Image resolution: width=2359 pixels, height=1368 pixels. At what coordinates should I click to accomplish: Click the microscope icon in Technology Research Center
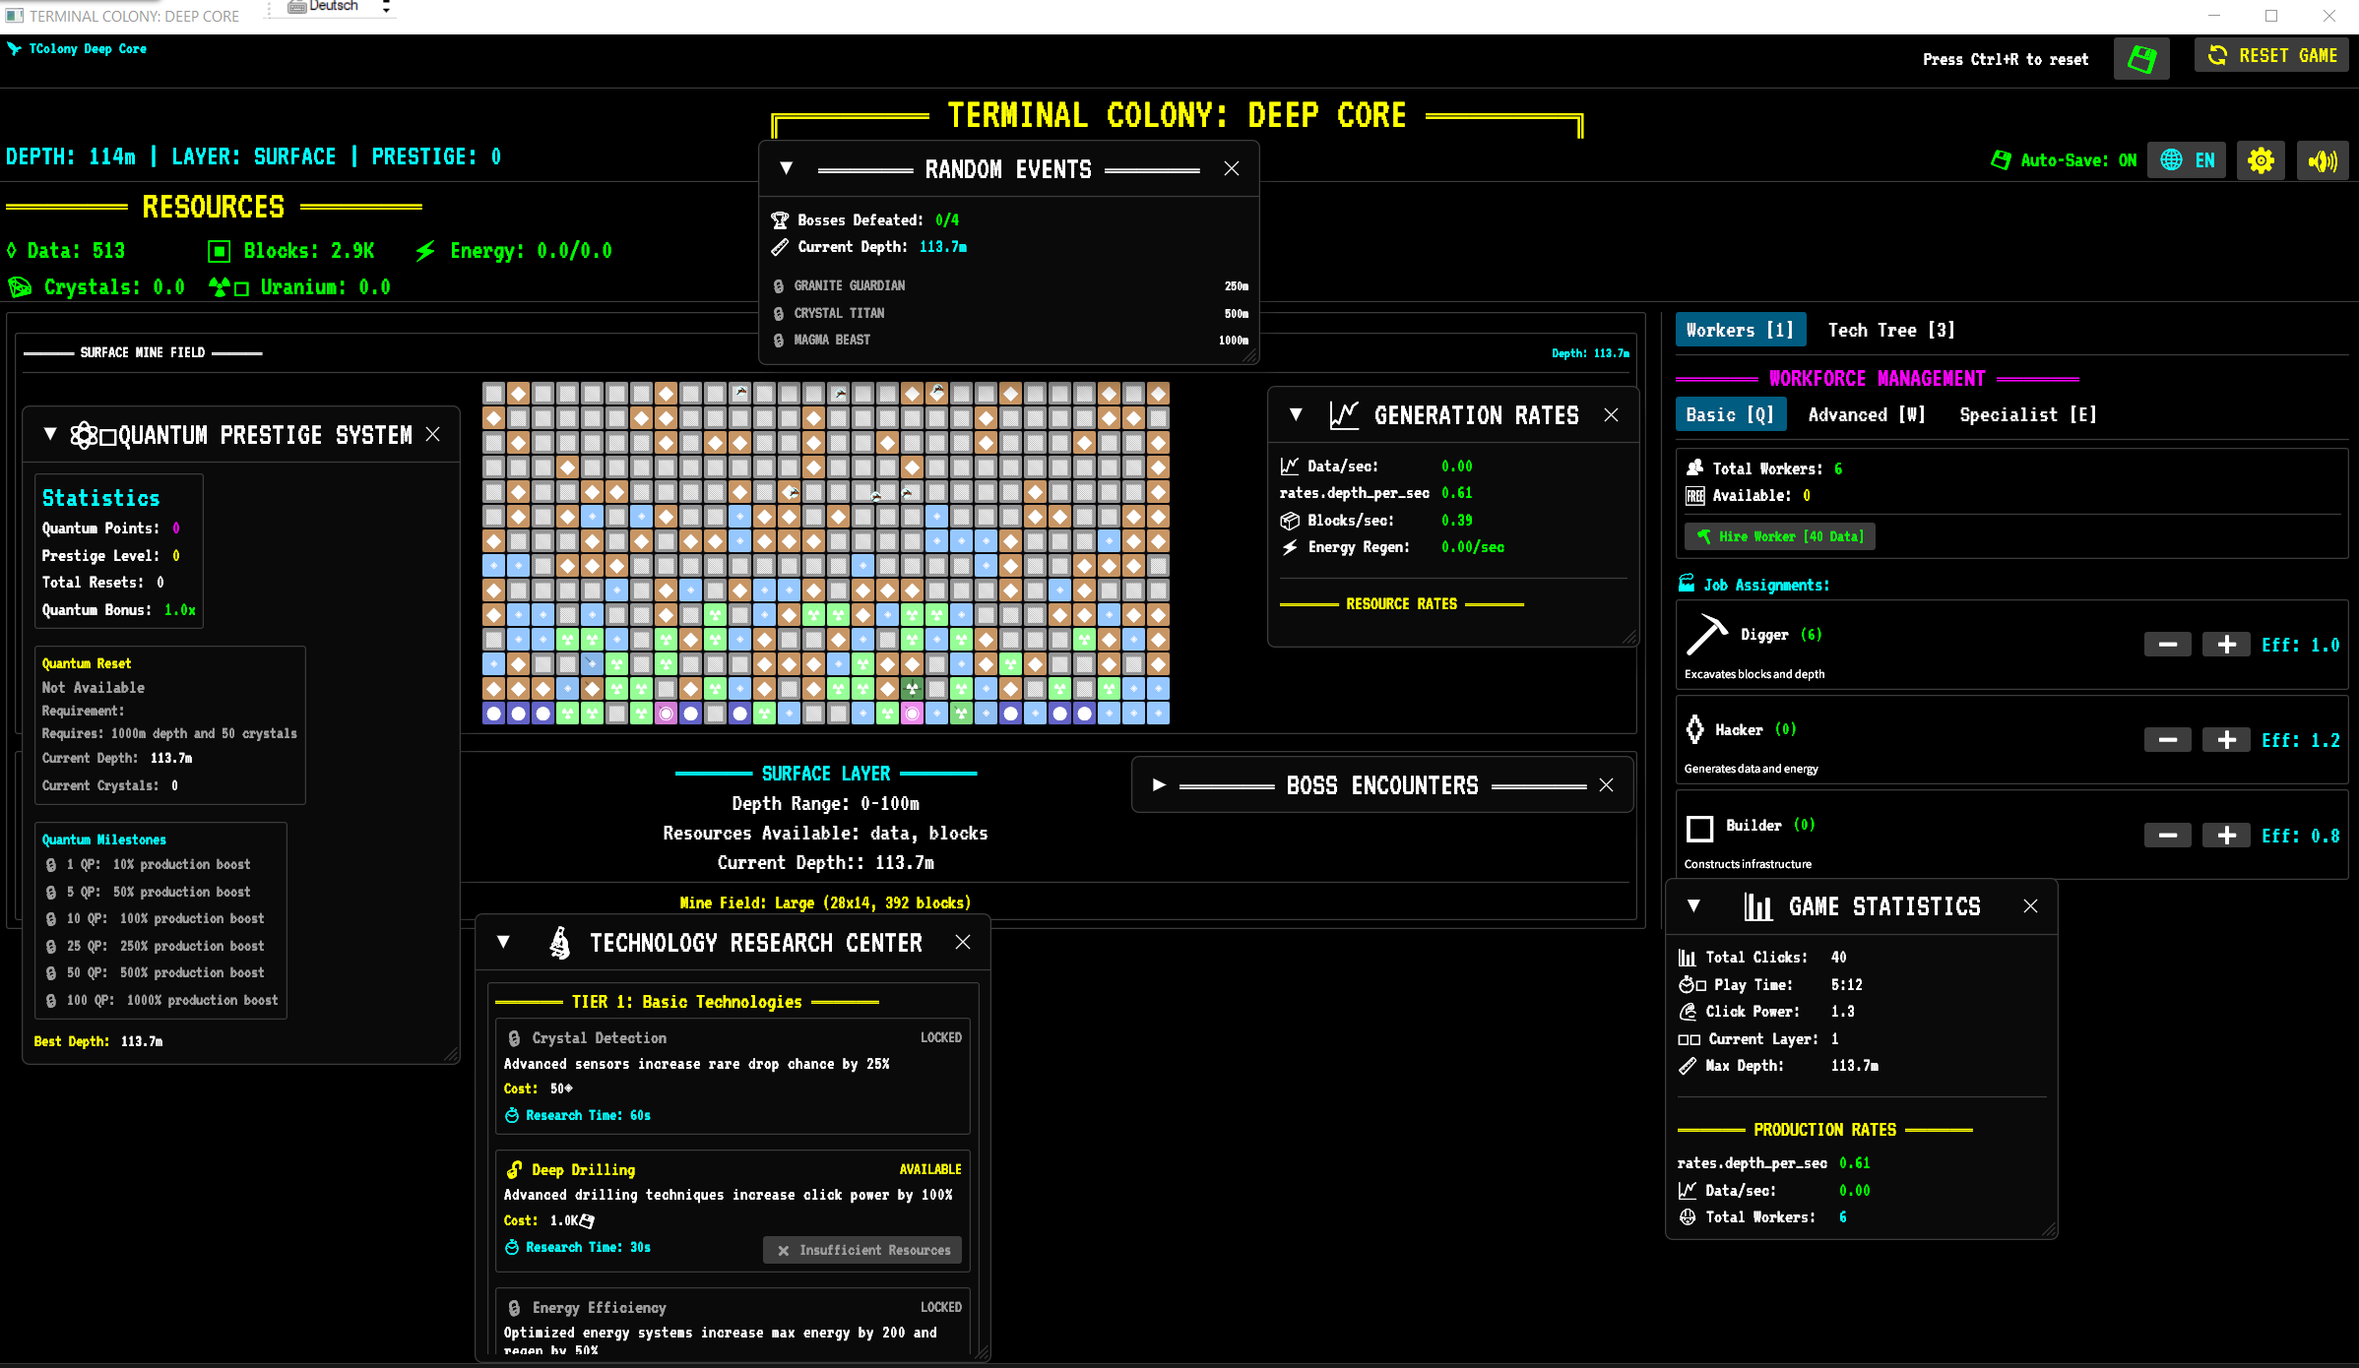click(559, 943)
